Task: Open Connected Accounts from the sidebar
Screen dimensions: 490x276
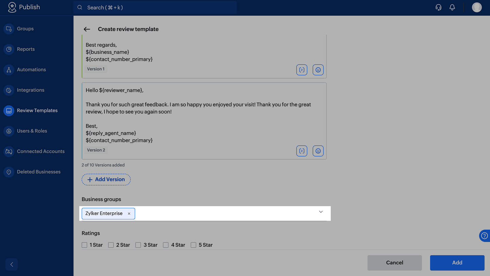Action: [40, 151]
